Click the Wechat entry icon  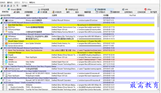point(6,64)
